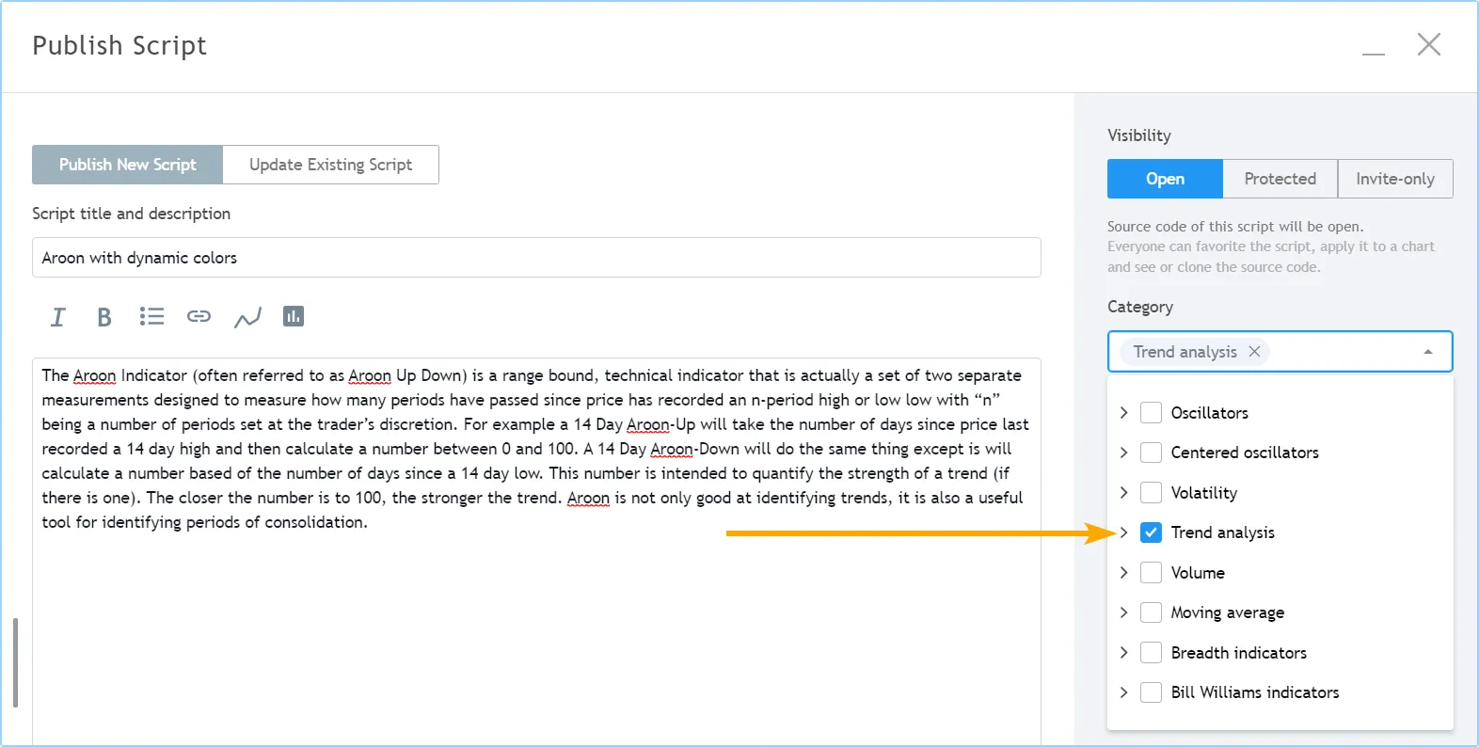Insert a hyperlink via link icon
1479x747 pixels.
point(199,317)
